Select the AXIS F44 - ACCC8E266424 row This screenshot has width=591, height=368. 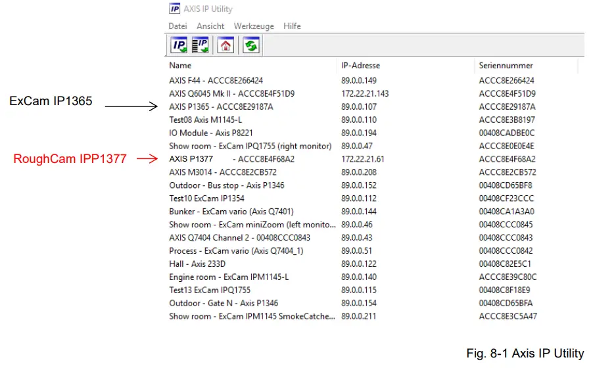(373, 81)
